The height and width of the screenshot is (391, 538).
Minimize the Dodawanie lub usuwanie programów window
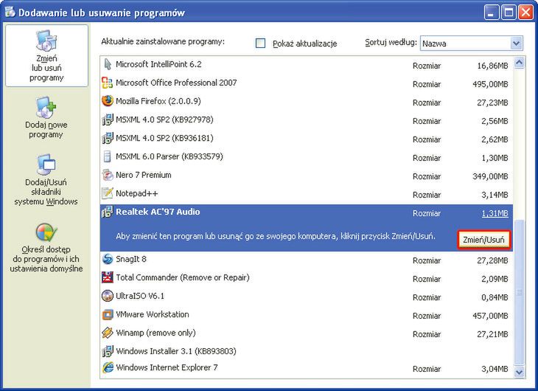point(492,13)
